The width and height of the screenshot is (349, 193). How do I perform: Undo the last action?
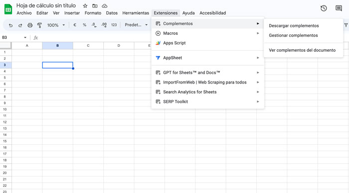click(x=10, y=25)
